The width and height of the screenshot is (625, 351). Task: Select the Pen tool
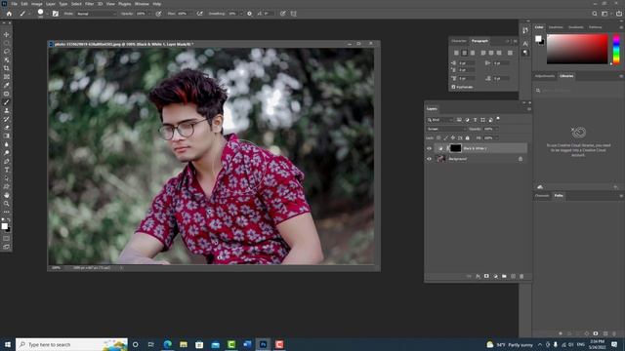7,161
